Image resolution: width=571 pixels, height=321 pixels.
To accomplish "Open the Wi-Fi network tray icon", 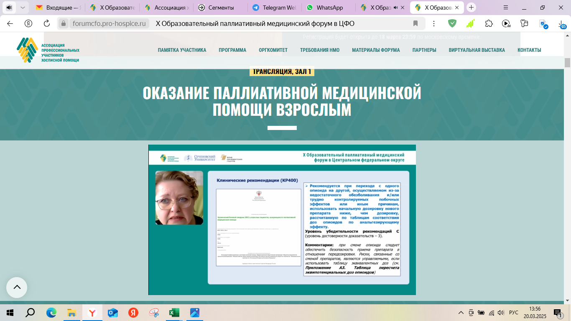I will (x=492, y=312).
